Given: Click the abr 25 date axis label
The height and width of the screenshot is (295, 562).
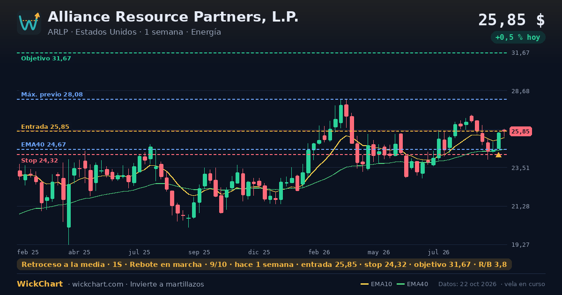Looking at the screenshot, I should 80,252.
